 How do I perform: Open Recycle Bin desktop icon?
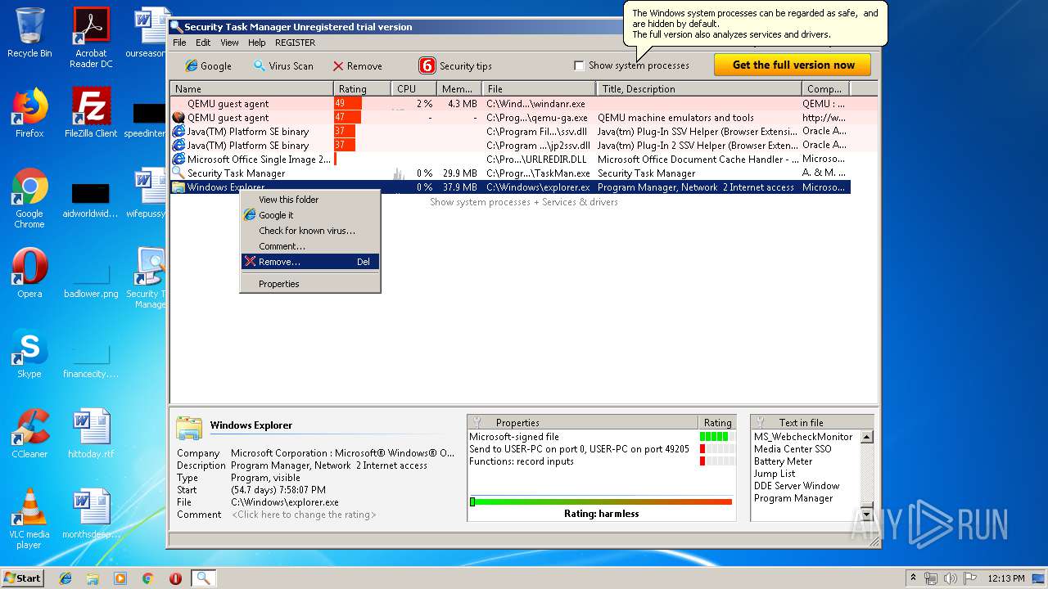(29, 33)
